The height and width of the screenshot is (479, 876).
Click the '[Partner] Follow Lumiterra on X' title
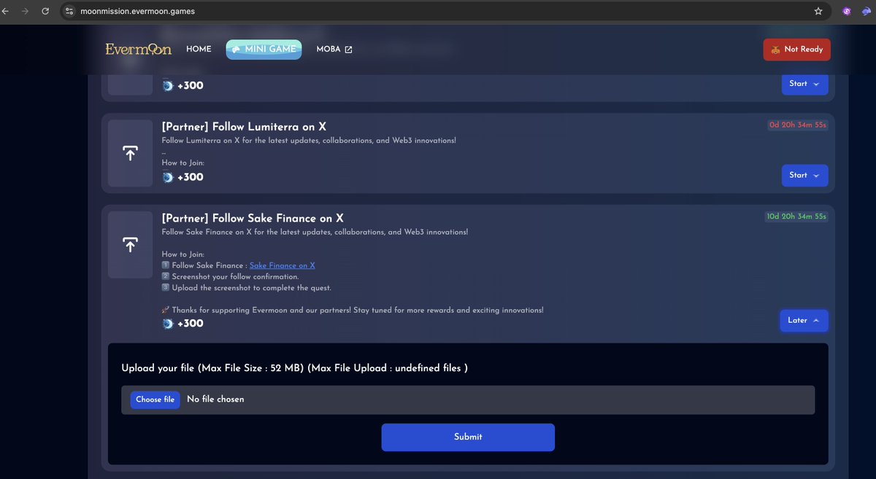tap(244, 127)
